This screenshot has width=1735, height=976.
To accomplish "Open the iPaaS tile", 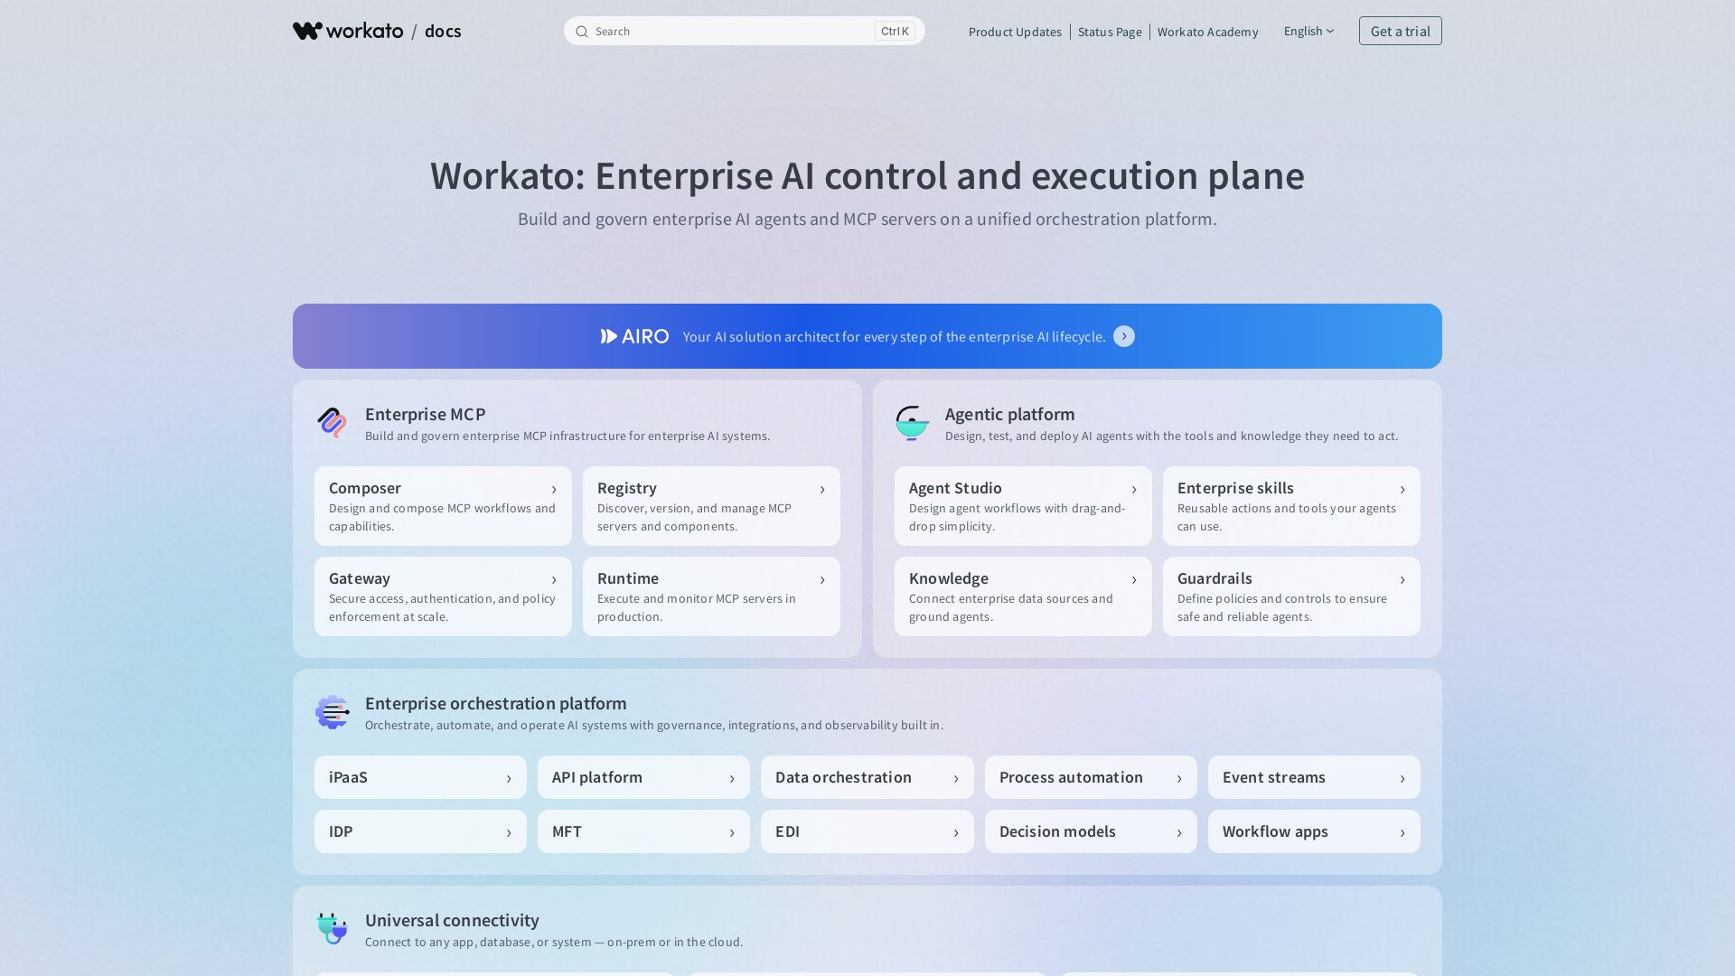I will click(420, 777).
